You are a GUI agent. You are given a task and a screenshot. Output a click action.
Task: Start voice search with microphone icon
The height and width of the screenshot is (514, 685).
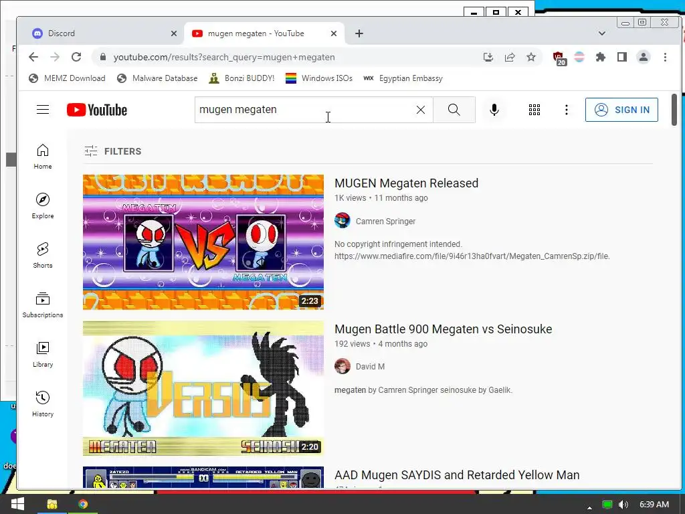494,110
